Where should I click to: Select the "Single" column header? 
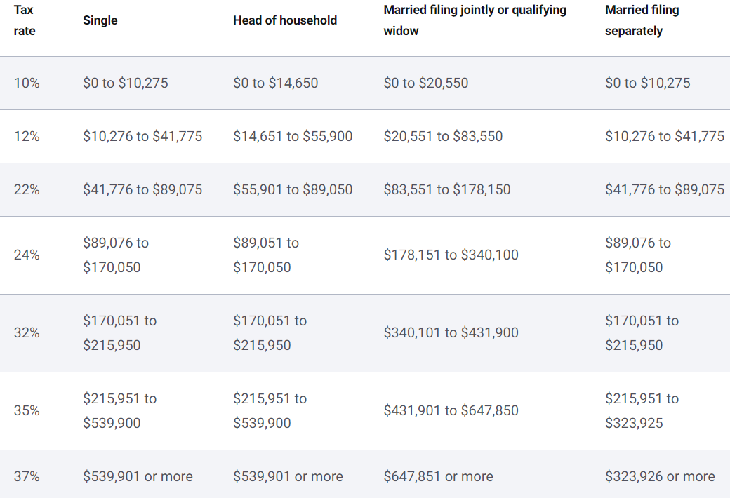tap(100, 20)
